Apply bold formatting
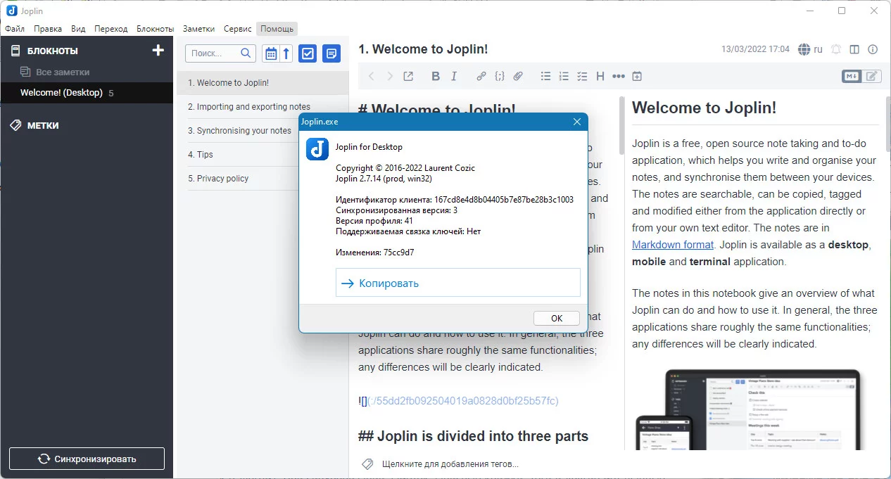Image resolution: width=891 pixels, height=479 pixels. (436, 76)
